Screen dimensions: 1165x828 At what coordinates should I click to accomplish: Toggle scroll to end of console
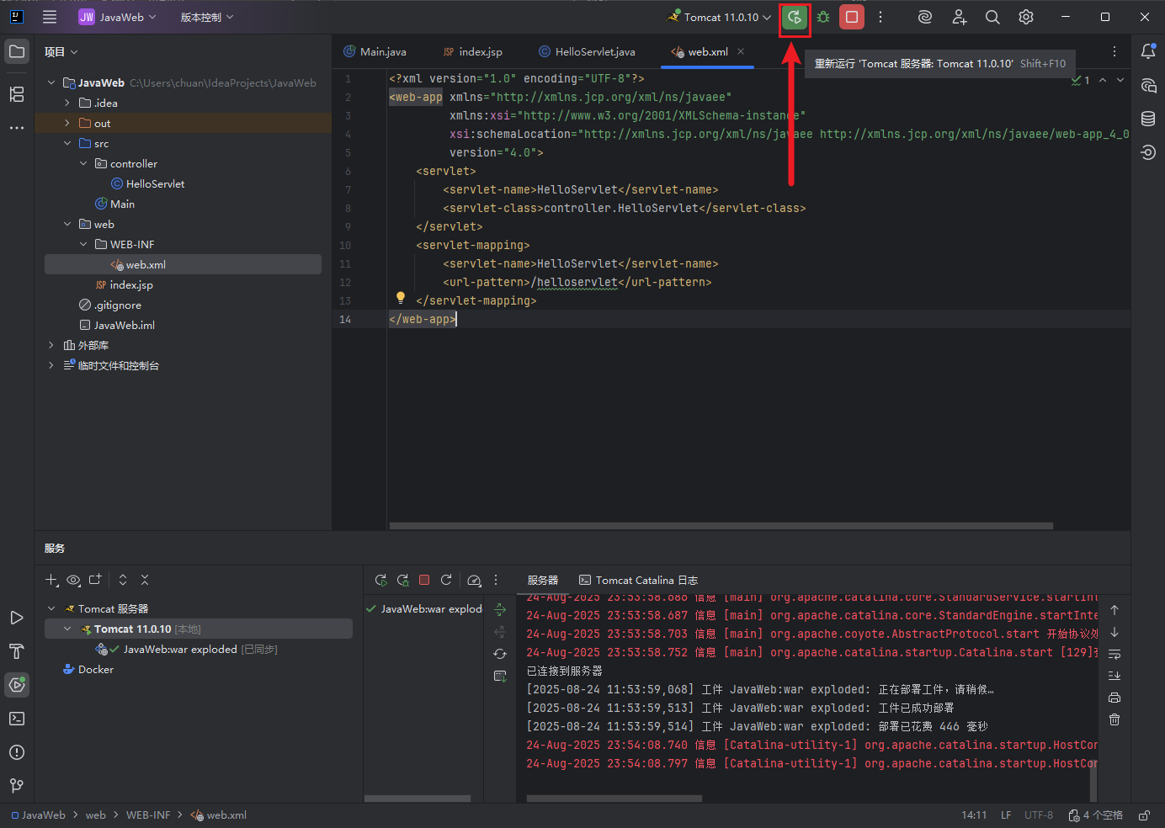point(1114,676)
